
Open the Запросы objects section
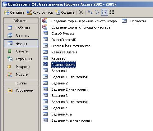coord(21,36)
